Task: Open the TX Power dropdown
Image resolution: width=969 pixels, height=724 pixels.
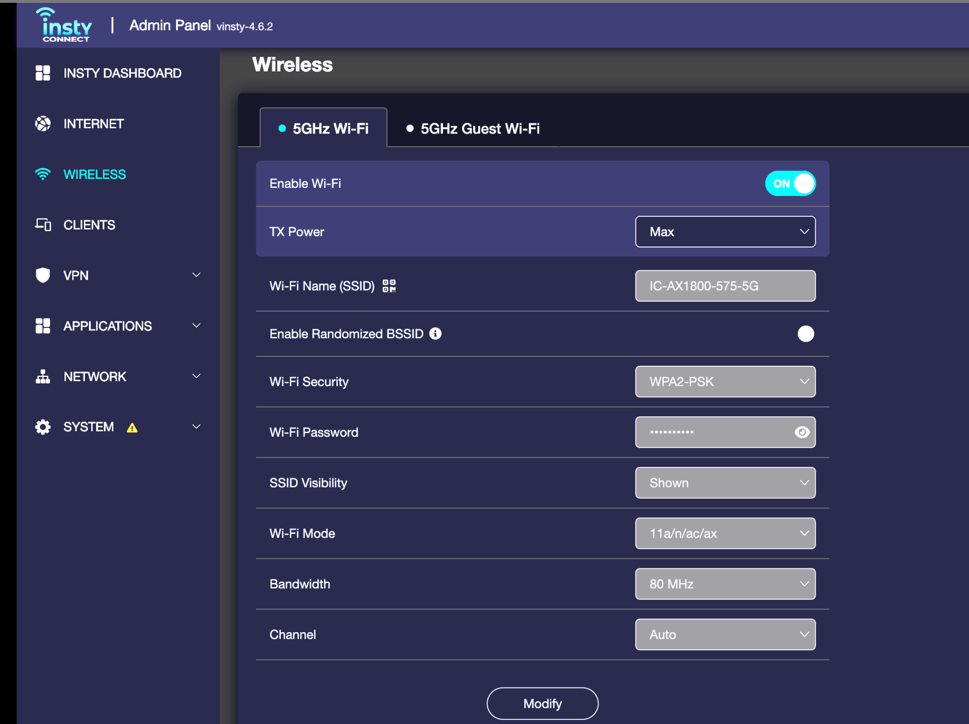Action: [725, 232]
